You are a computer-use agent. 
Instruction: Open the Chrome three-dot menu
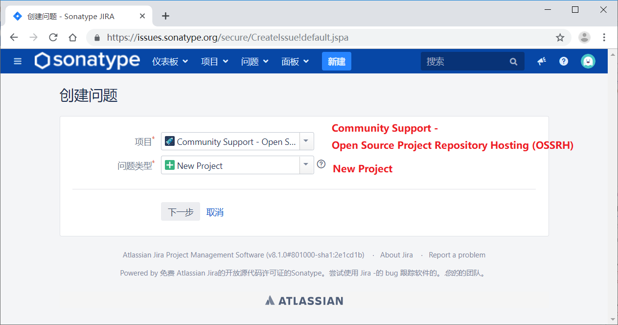(x=604, y=38)
